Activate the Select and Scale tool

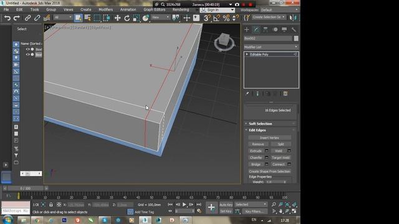pos(136,18)
